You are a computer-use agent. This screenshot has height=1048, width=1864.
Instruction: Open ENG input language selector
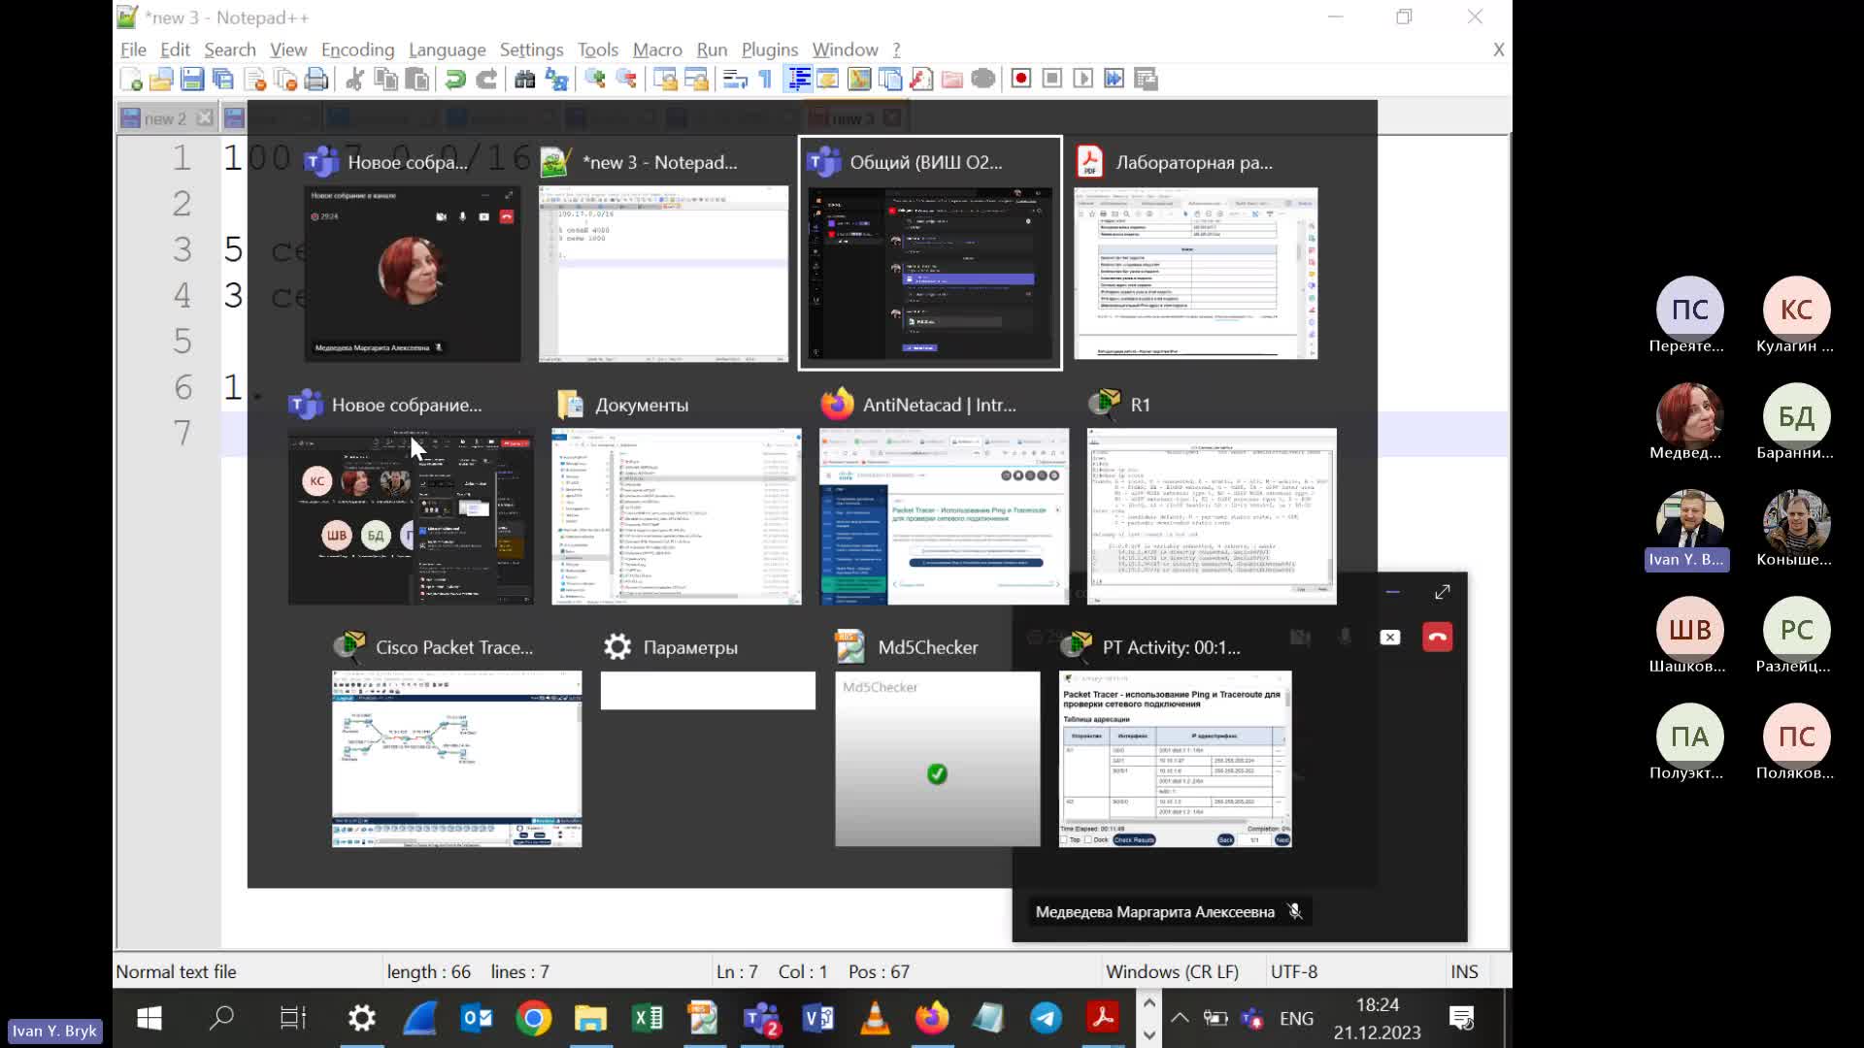(1296, 1018)
